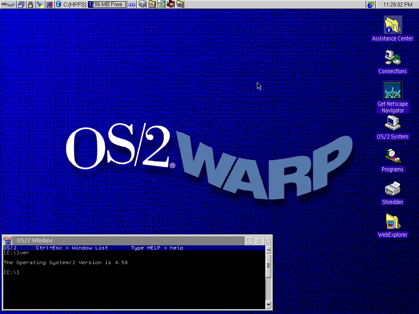Click the Lockup padlock icon
This screenshot has height=314, width=419.
pos(30,4)
